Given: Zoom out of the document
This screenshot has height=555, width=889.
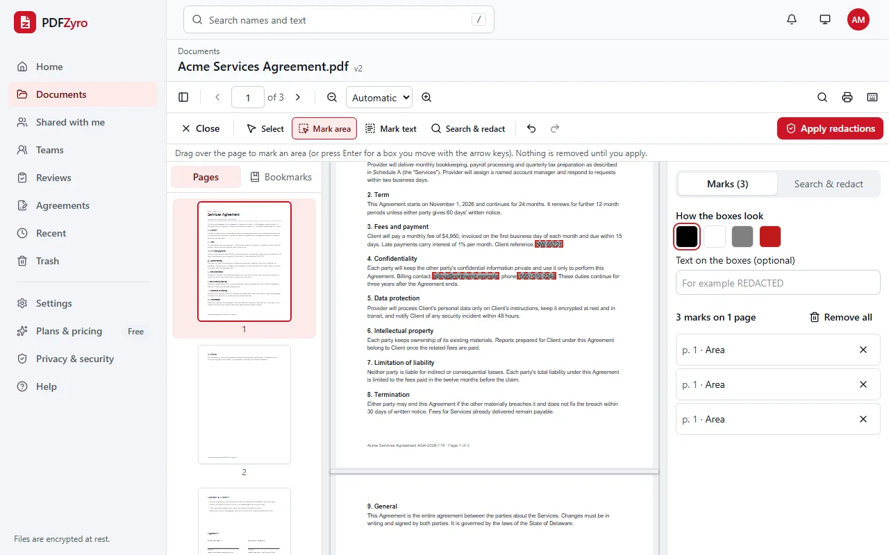Looking at the screenshot, I should tap(332, 97).
